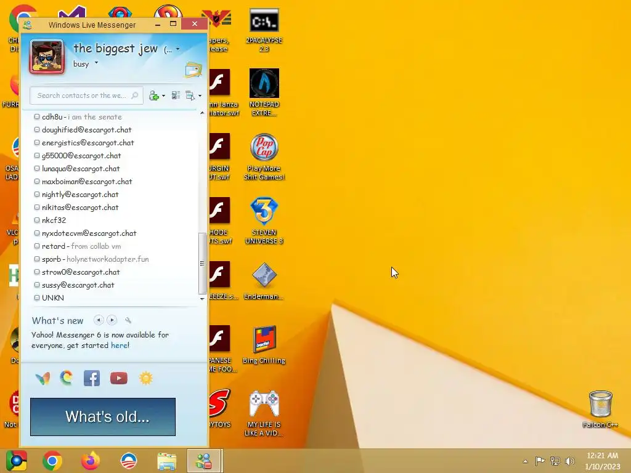Click the Action Center flag tray icon
The image size is (631, 473).
[540, 461]
